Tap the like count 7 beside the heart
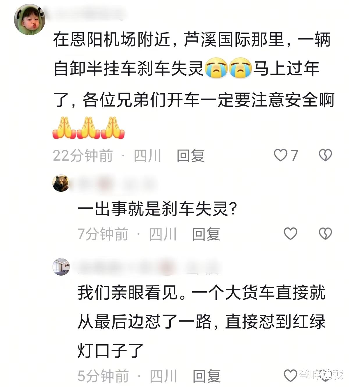The height and width of the screenshot is (387, 349). [x=294, y=155]
